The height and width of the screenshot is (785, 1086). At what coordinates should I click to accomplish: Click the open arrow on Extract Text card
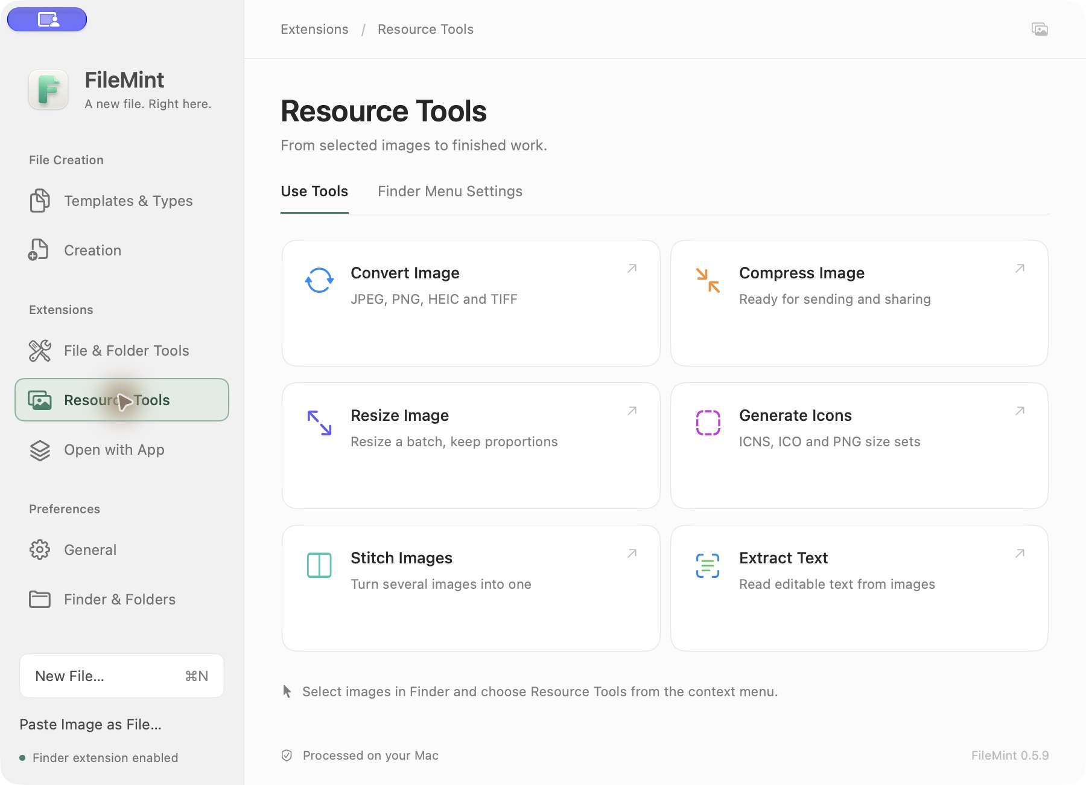coord(1020,553)
